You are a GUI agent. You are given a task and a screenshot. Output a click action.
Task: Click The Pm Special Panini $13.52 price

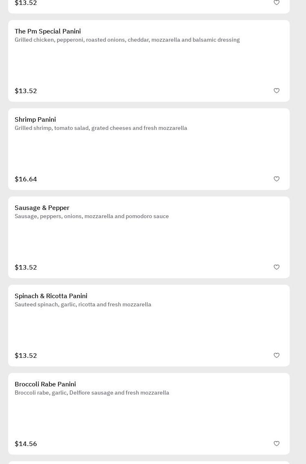point(26,91)
